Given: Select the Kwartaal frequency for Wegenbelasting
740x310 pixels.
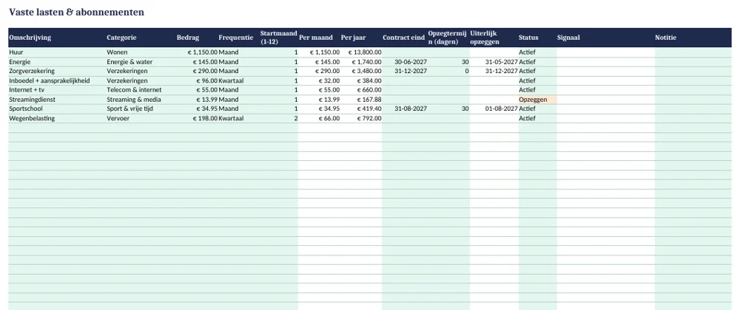Looking at the screenshot, I should 239,118.
